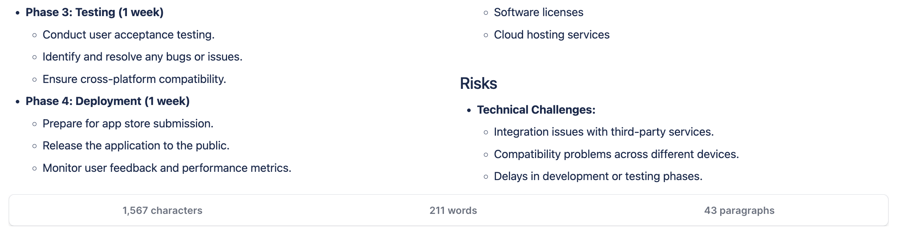
Task: Click the "1,567 characters" counter
Action: [x=162, y=210]
